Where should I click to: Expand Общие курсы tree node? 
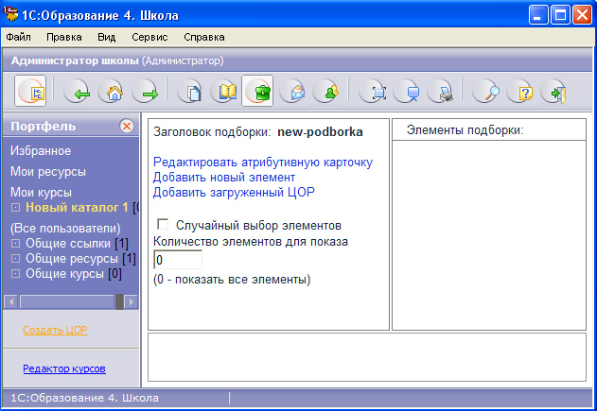click(x=15, y=274)
